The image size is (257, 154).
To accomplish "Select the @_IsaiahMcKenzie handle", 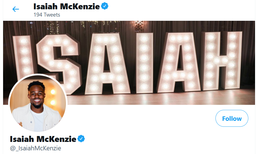I will tap(36, 148).
